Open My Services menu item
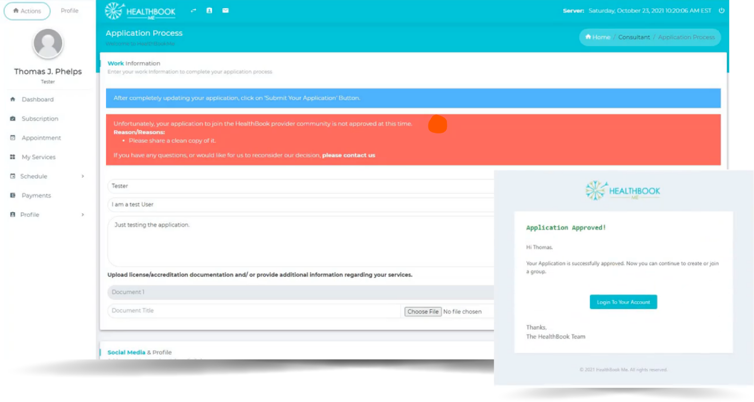Image resolution: width=754 pixels, height=402 pixels. tap(39, 157)
